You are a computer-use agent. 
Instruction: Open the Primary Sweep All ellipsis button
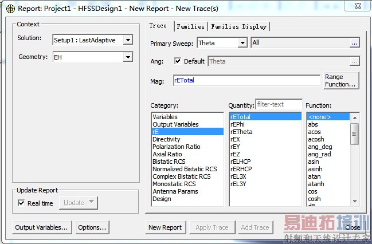(354, 43)
